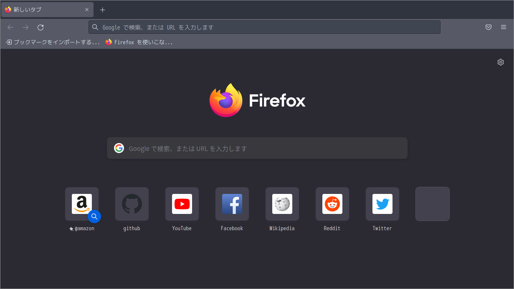Click the URL address bar field
The height and width of the screenshot is (289, 514).
coord(264,28)
